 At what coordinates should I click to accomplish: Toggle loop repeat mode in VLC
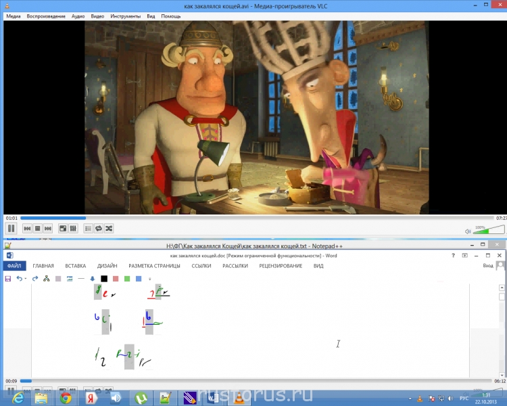[98, 229]
